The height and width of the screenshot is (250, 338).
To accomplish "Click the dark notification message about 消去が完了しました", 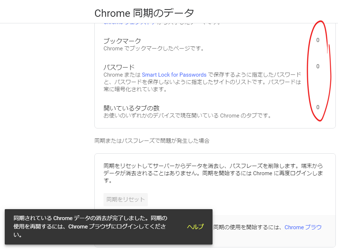I will pos(90,226).
